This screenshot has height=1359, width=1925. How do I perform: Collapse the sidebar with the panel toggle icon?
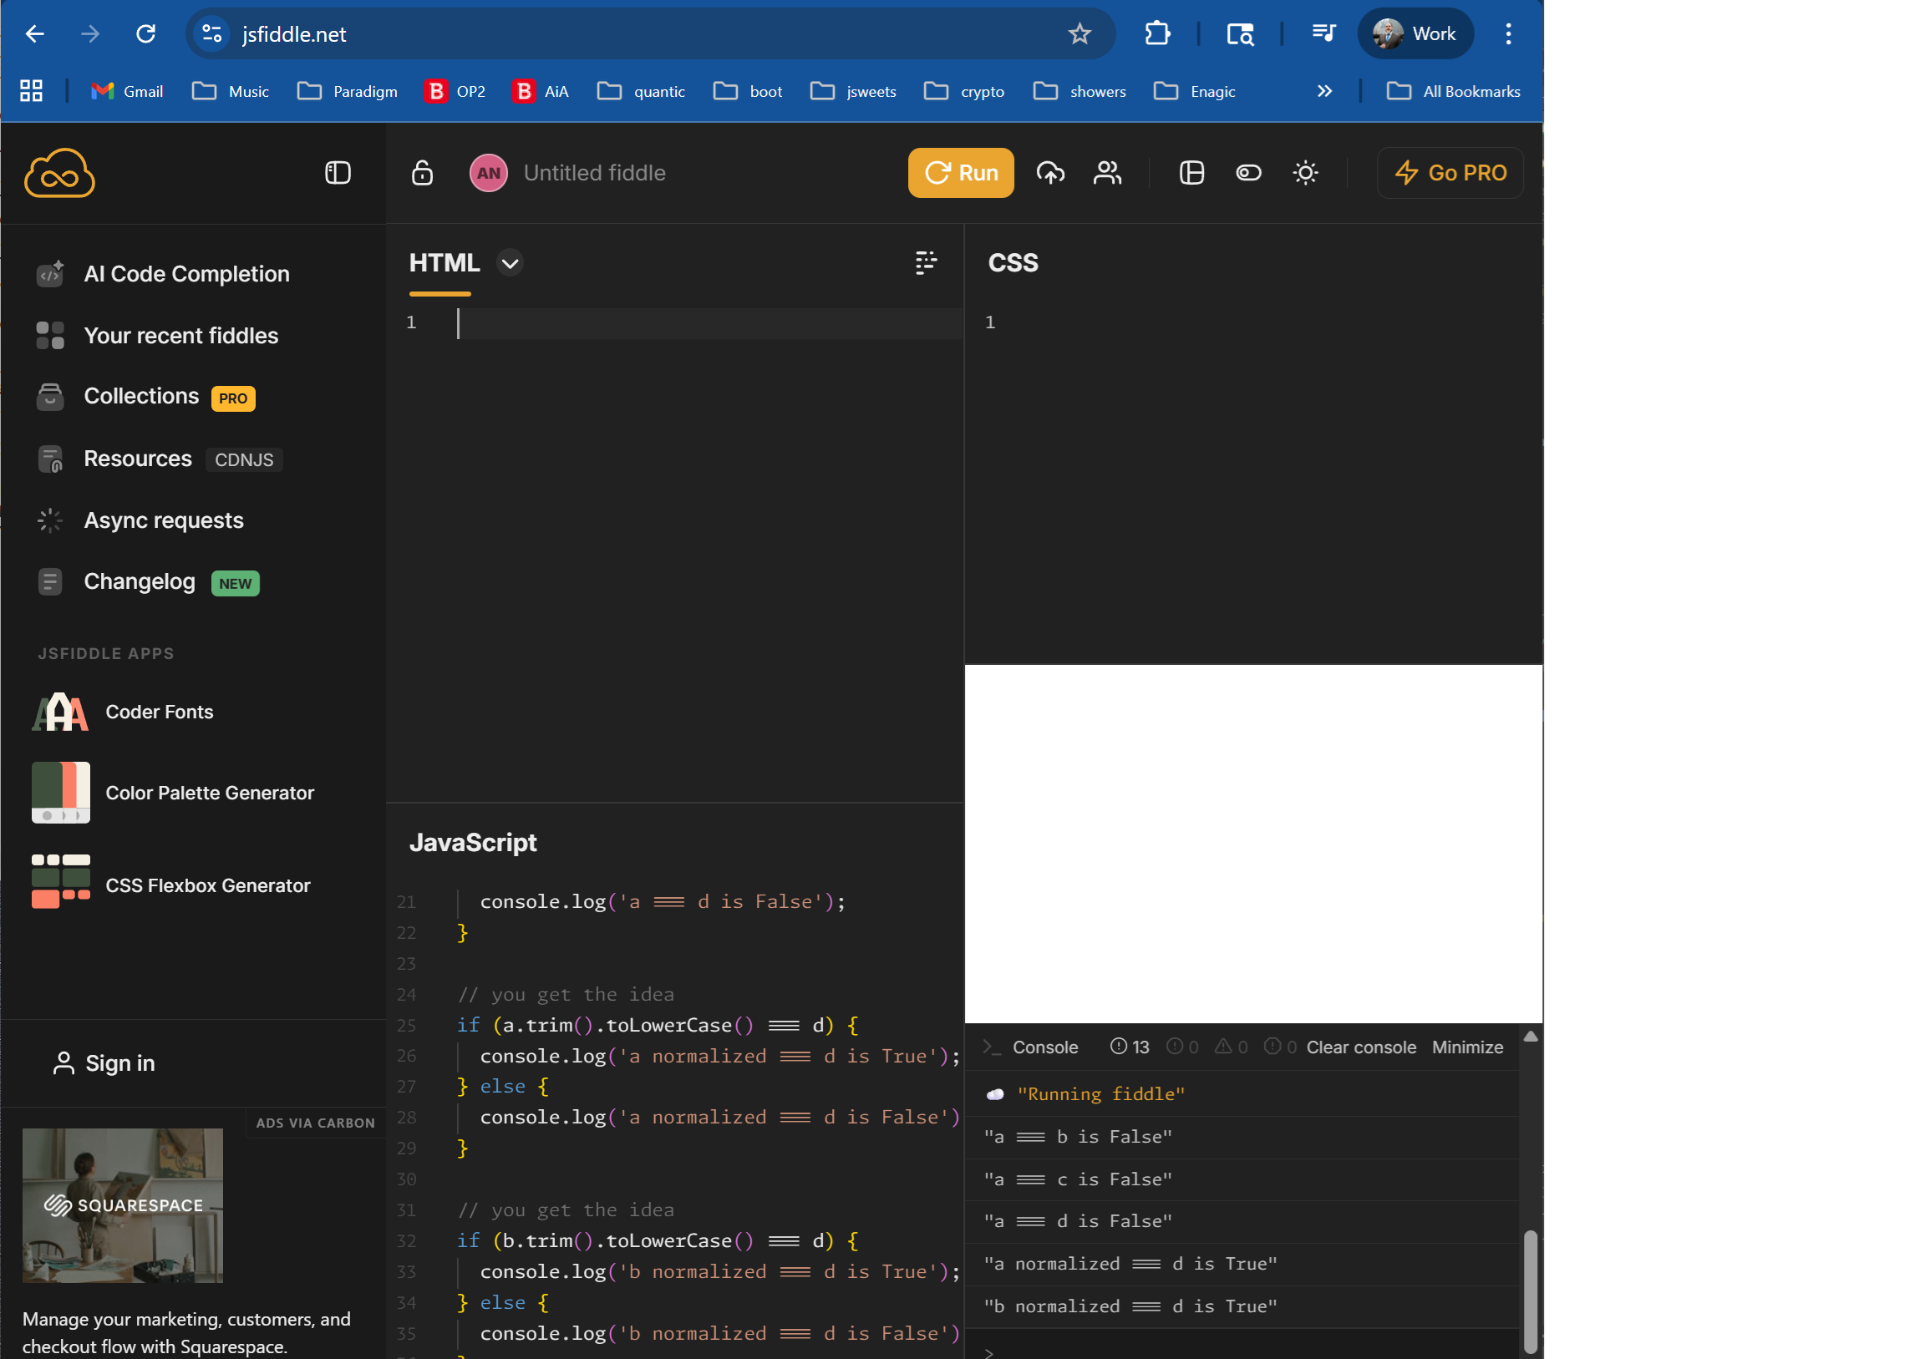pyautogui.click(x=337, y=174)
